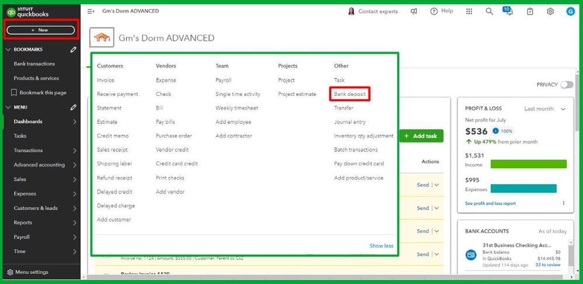
Task: Open the tasks clipboard icon
Action: pos(530,12)
